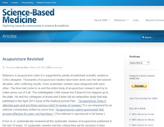Open the About SBM menu
The height and width of the screenshot is (127, 164).
101,20
